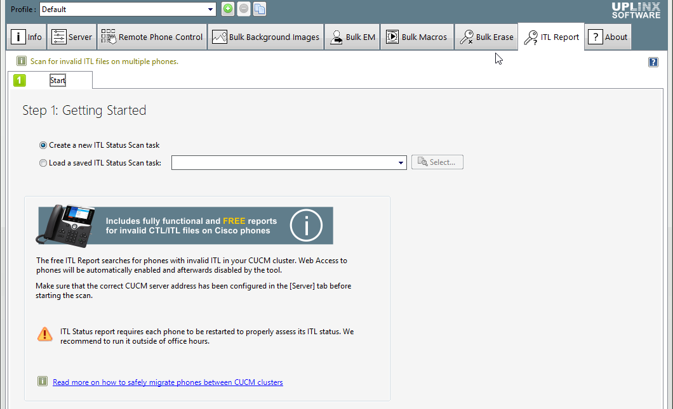The height and width of the screenshot is (409, 673).
Task: Click the FREE reports banner text
Action: pyautogui.click(x=191, y=226)
